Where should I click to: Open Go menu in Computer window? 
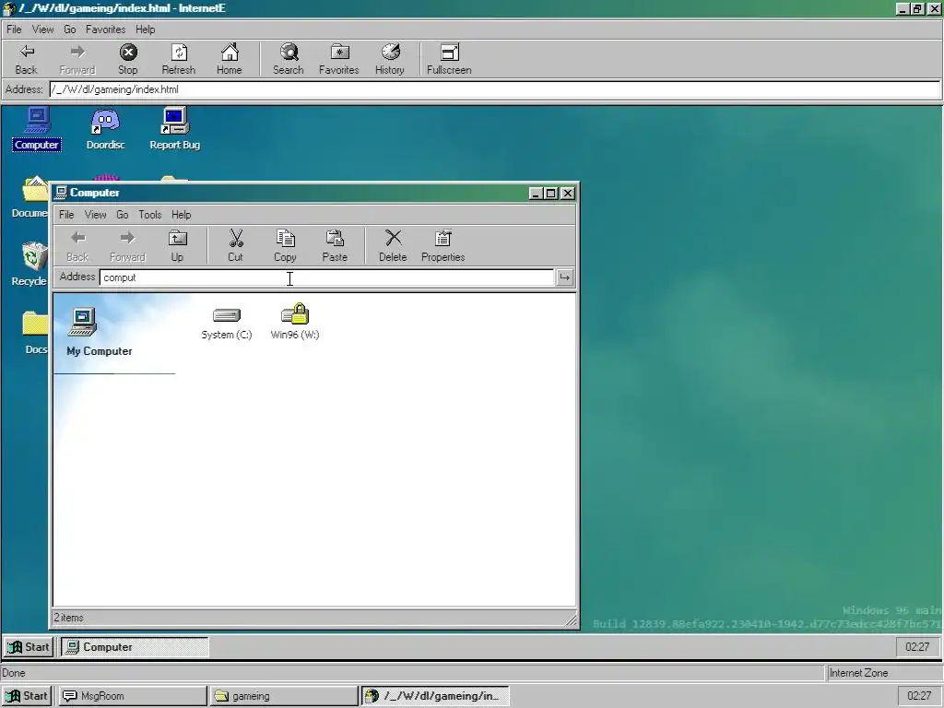pos(123,215)
